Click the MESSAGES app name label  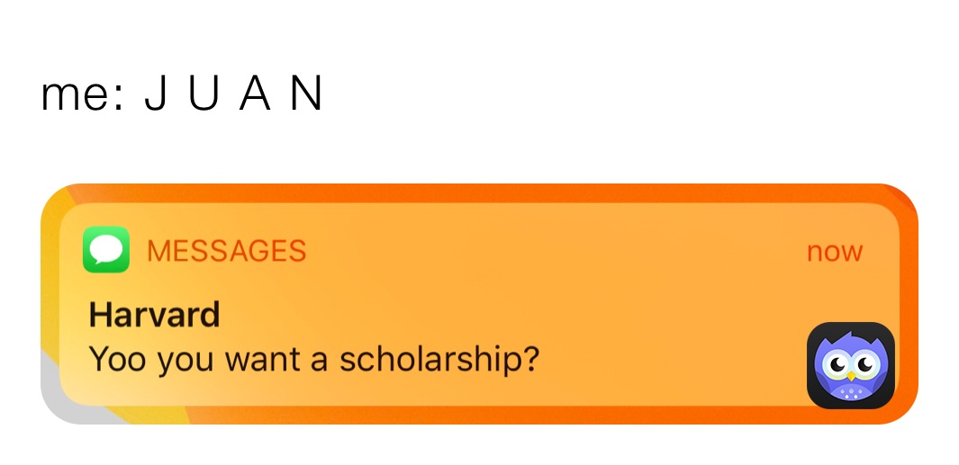[226, 251]
